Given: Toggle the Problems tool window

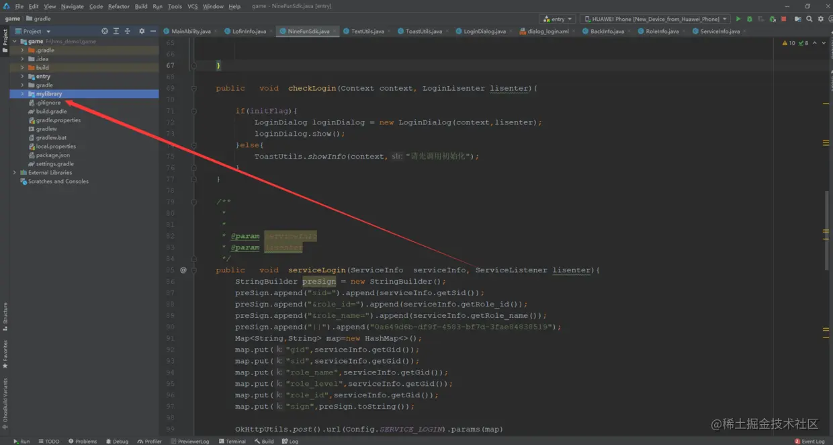Looking at the screenshot, I should 83,441.
